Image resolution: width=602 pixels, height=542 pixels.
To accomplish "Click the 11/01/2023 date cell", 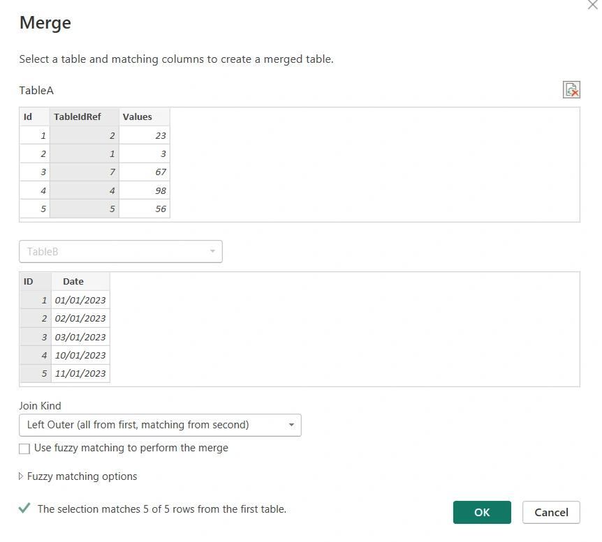I will (80, 373).
